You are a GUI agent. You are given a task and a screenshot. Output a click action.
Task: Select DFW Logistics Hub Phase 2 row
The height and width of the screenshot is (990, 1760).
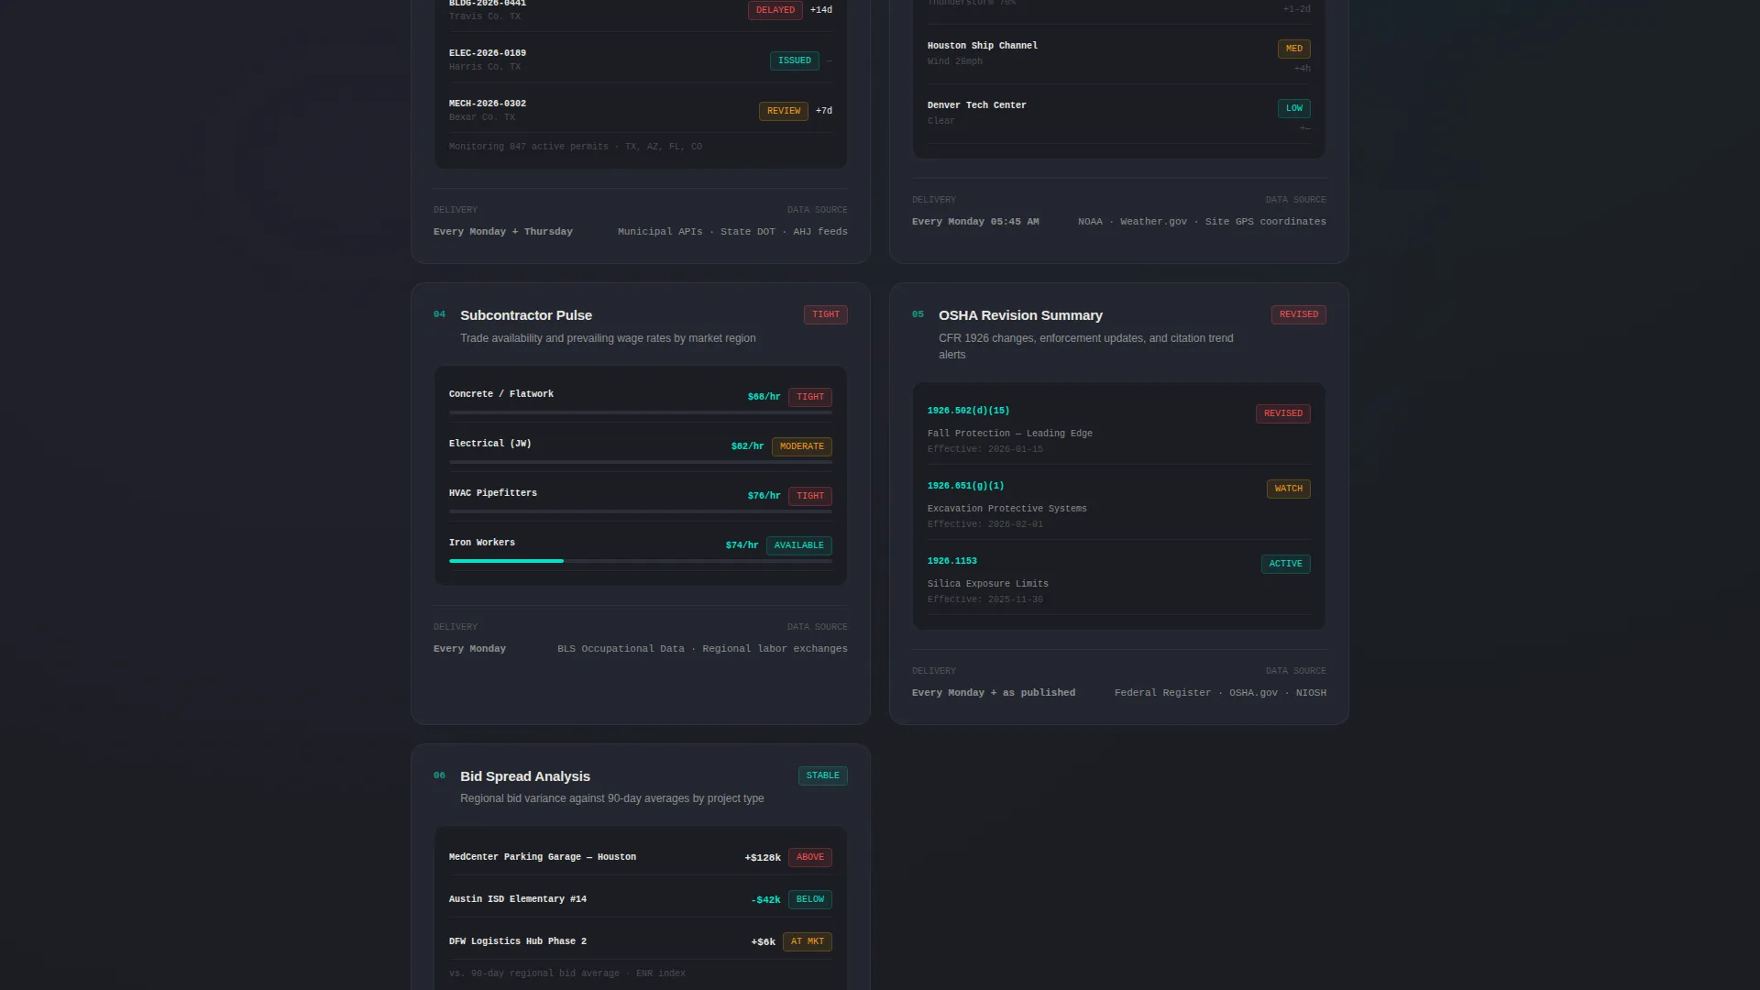(641, 941)
